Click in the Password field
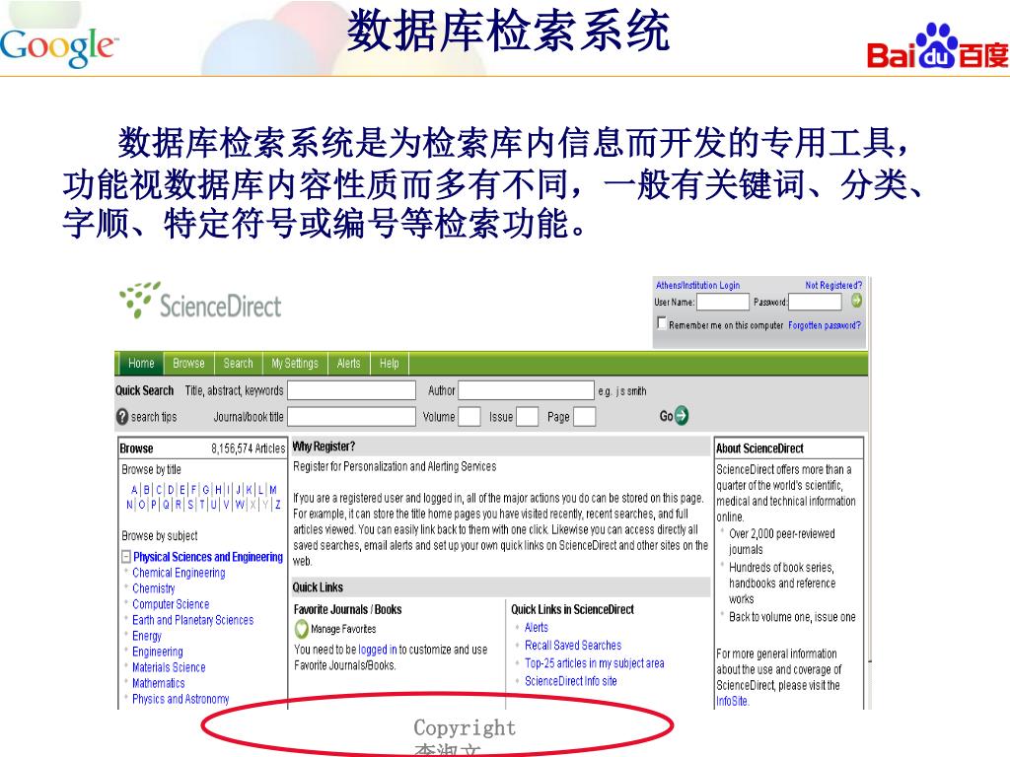The image size is (1010, 757). [x=815, y=302]
